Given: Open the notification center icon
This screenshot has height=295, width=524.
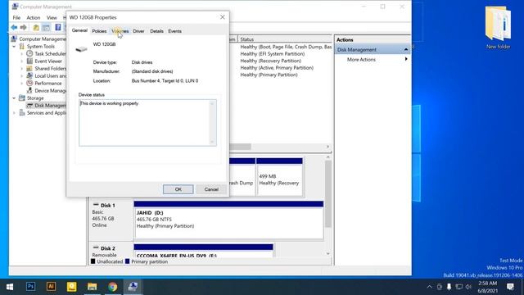Looking at the screenshot, I should pyautogui.click(x=510, y=287).
